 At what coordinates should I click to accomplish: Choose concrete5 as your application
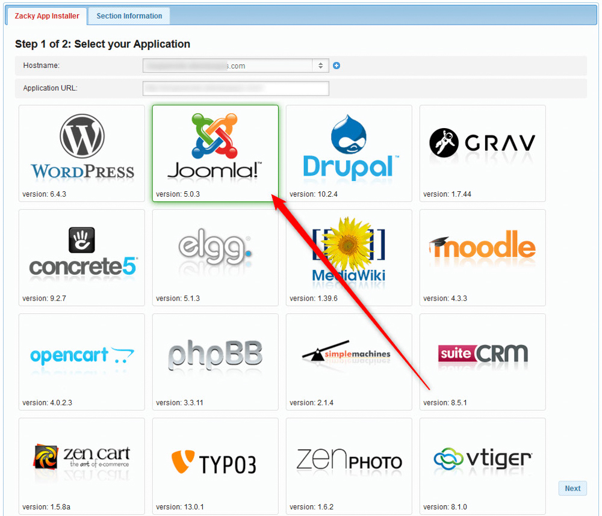click(81, 253)
